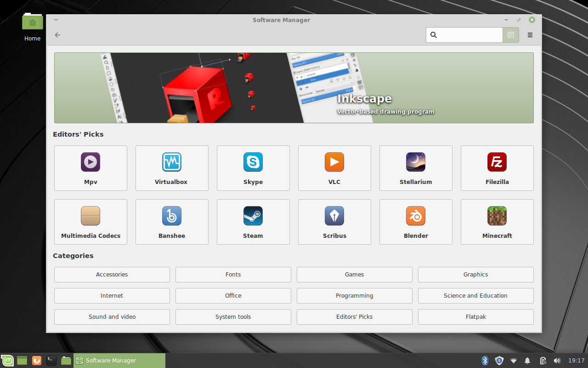This screenshot has height=368, width=588.
Task: Open the Steam page
Action: (x=253, y=222)
